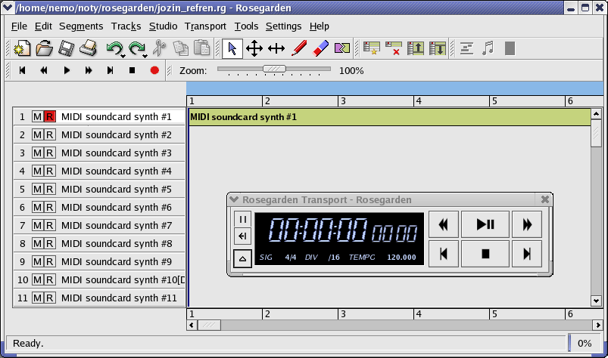The height and width of the screenshot is (358, 608).
Task: Arm record on track 7
Action: click(x=50, y=225)
